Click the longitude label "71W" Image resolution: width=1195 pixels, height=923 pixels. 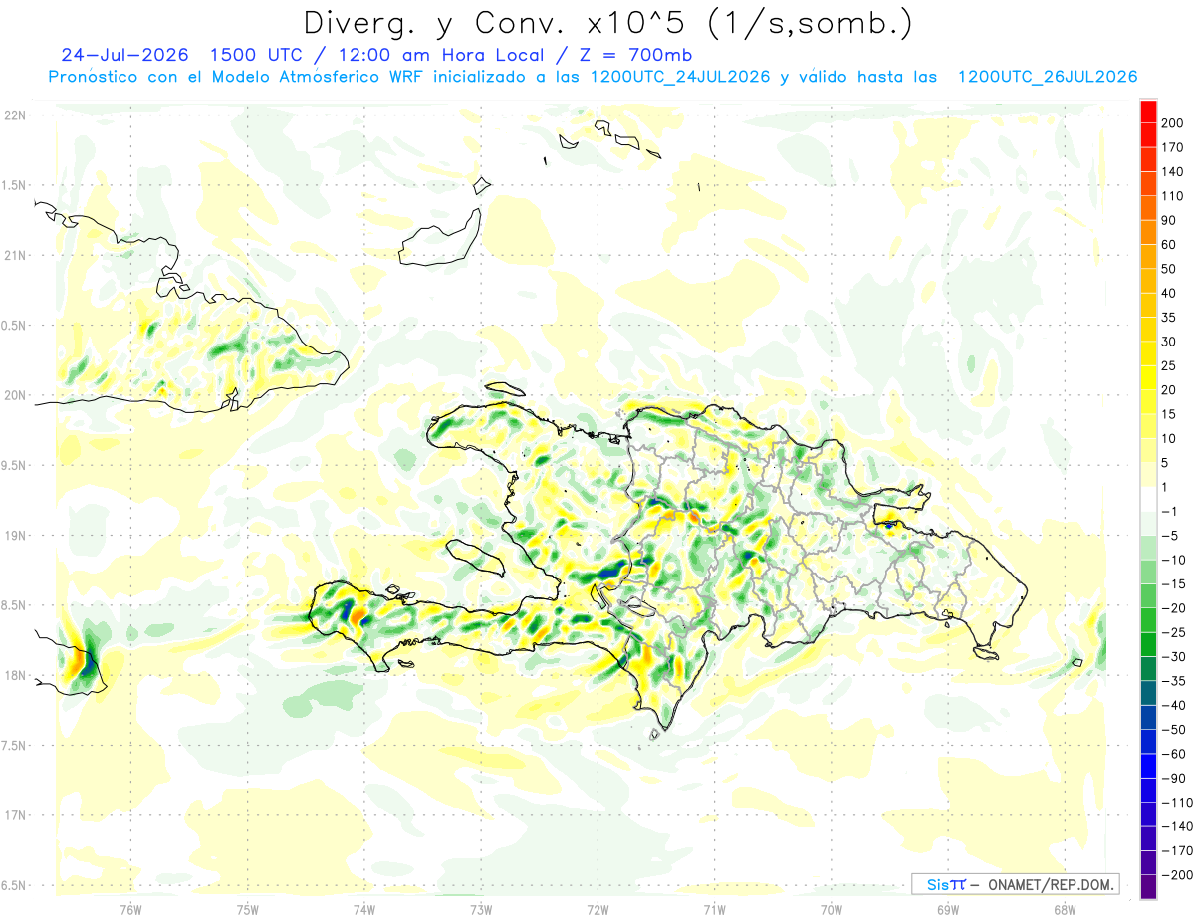coord(714,910)
